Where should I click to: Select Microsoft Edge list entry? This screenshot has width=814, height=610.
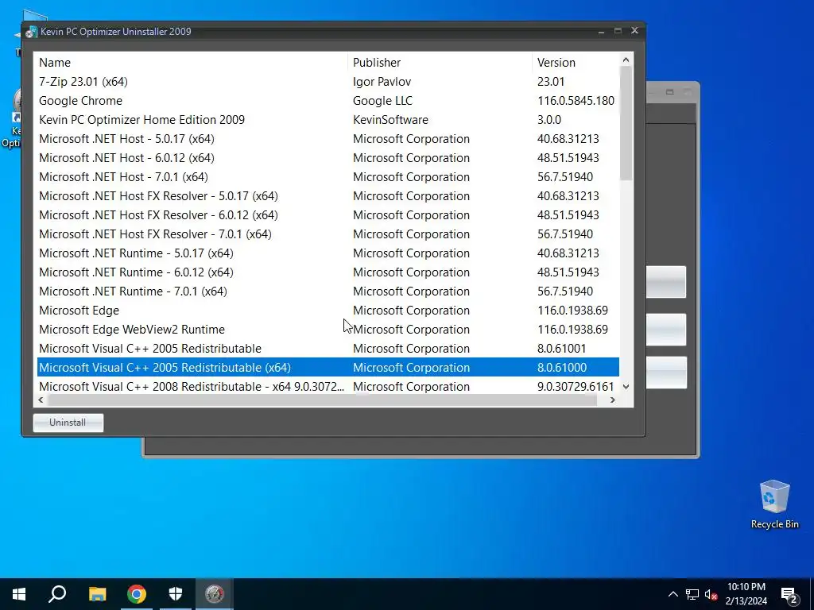(328, 311)
